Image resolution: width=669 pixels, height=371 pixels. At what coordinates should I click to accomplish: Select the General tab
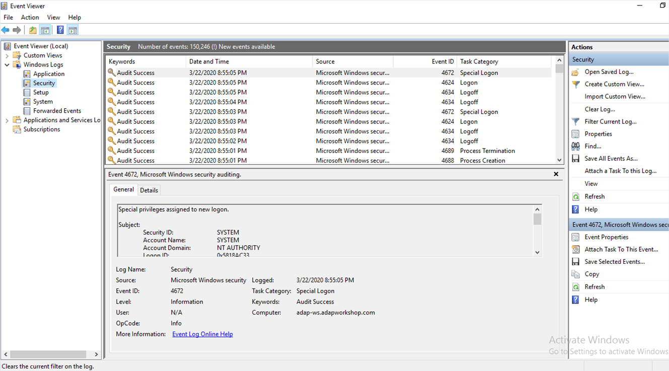123,190
